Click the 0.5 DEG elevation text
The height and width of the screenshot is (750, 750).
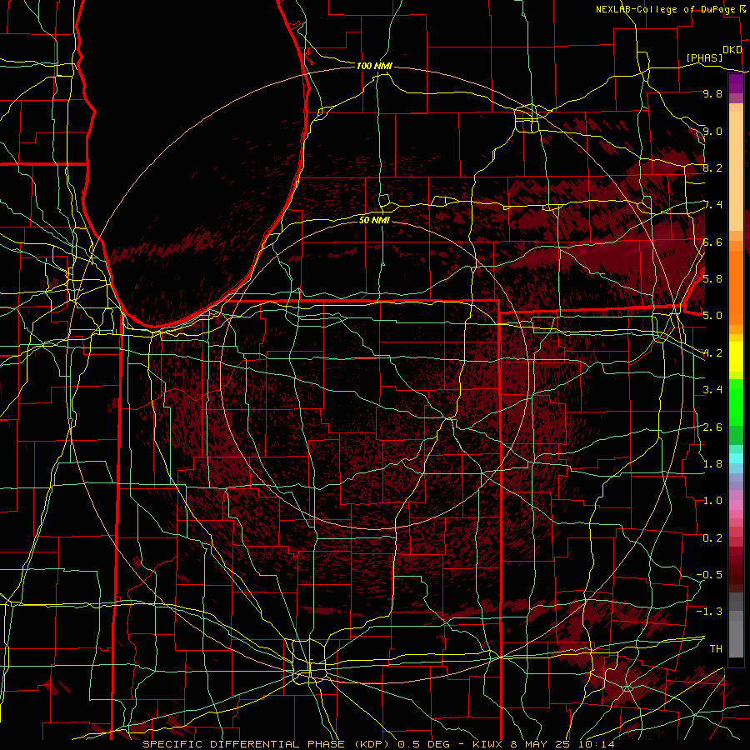click(x=424, y=744)
